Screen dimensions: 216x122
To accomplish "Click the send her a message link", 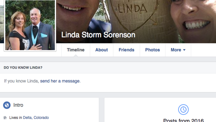I will tap(60, 81).
